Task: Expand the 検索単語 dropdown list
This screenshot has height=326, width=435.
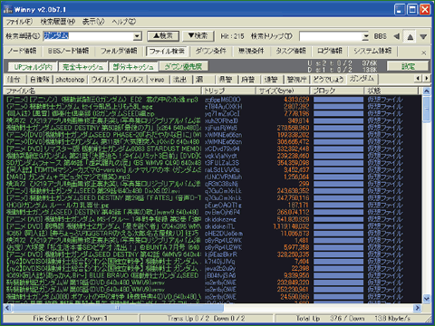Action: [x=137, y=36]
